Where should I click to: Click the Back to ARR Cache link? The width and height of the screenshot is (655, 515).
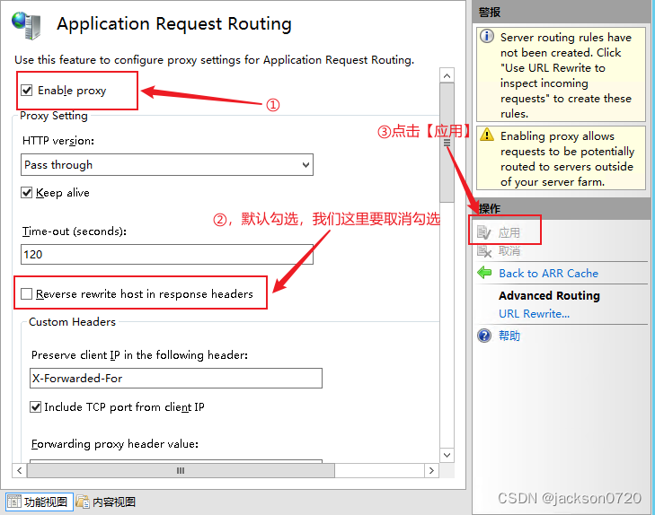tap(548, 273)
